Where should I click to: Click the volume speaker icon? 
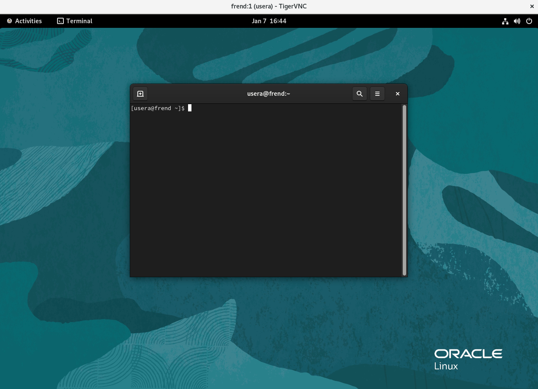(x=517, y=21)
